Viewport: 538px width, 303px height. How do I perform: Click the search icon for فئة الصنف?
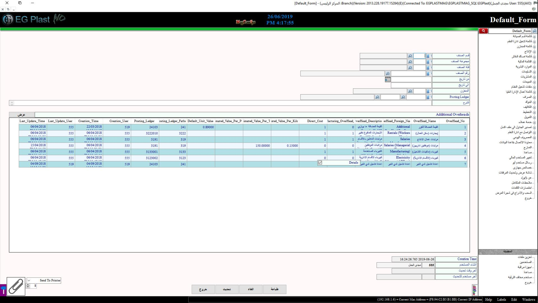click(410, 68)
